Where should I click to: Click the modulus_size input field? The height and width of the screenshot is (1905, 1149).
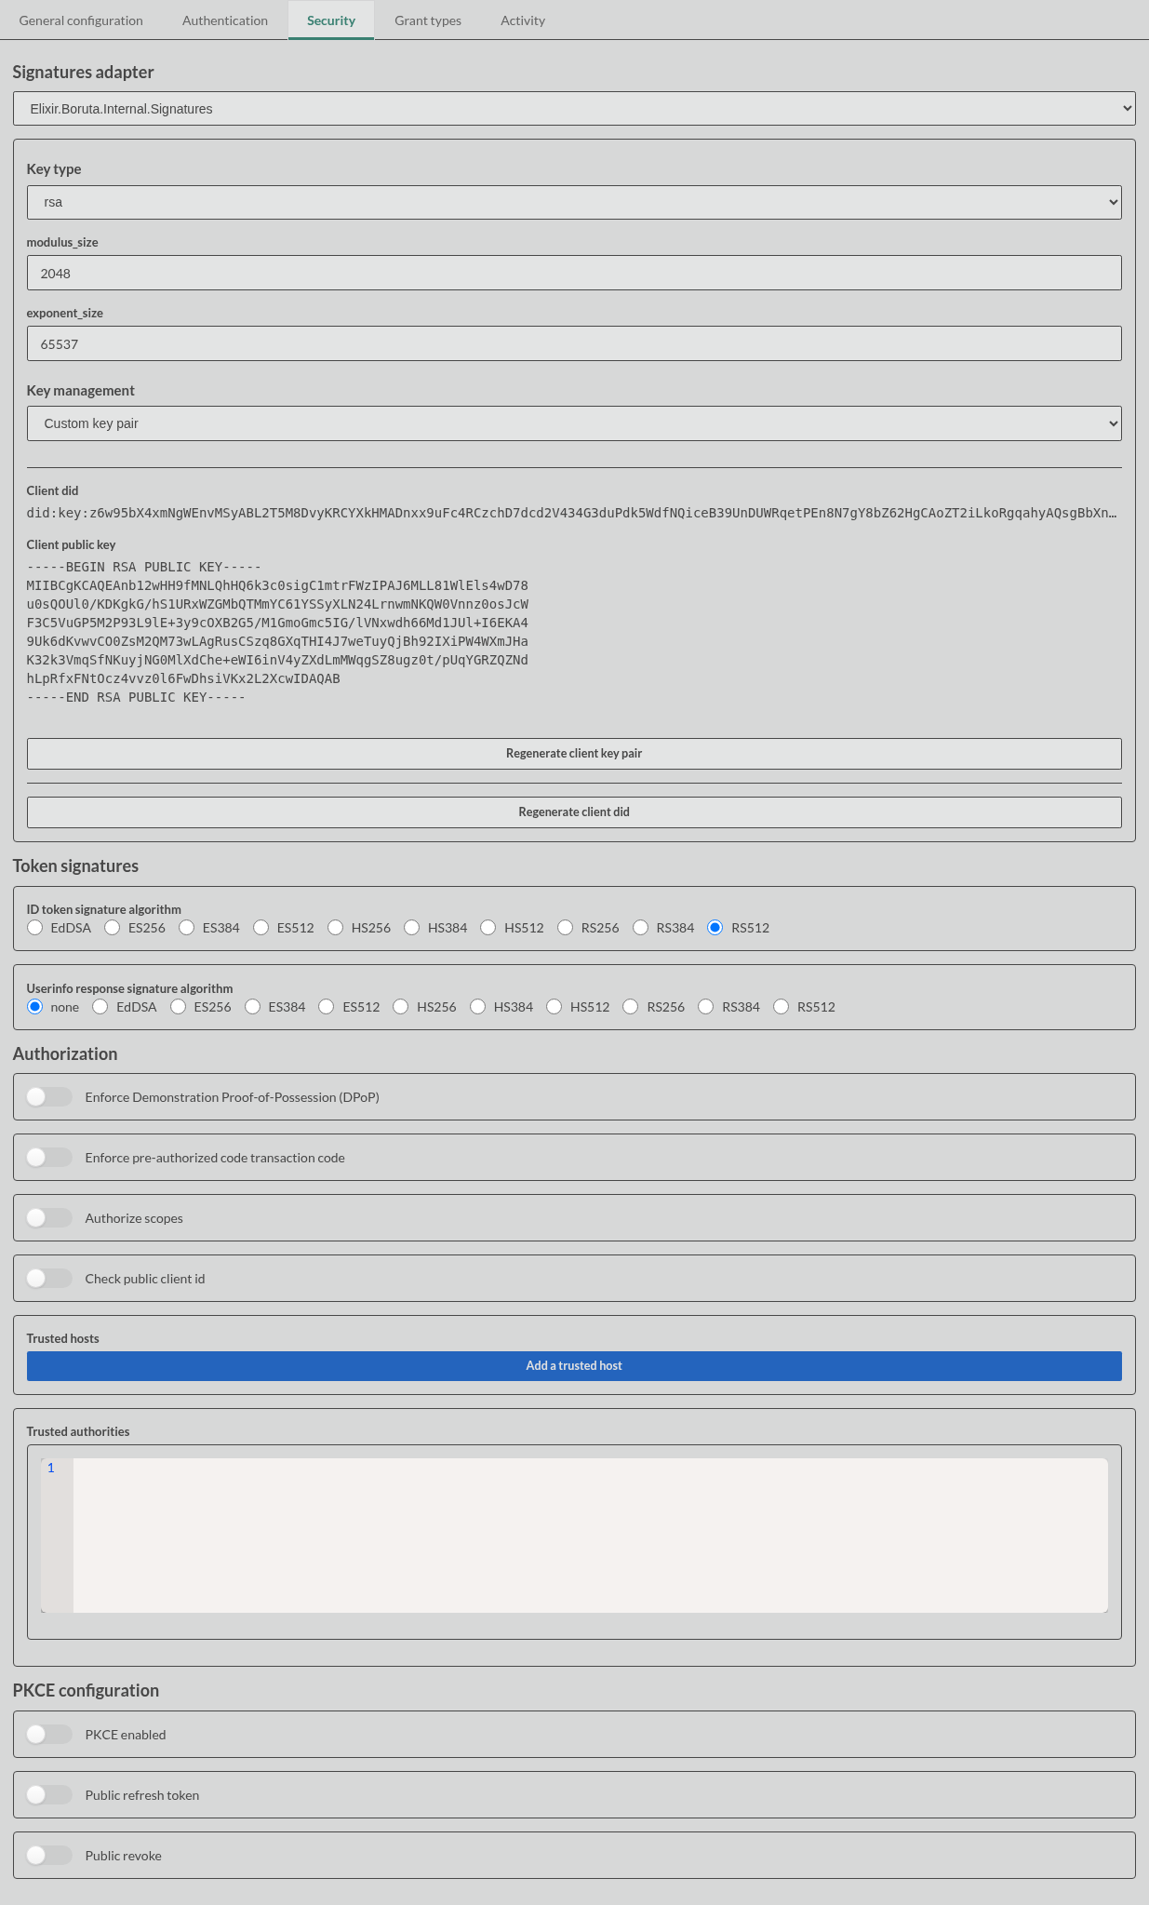pos(574,273)
